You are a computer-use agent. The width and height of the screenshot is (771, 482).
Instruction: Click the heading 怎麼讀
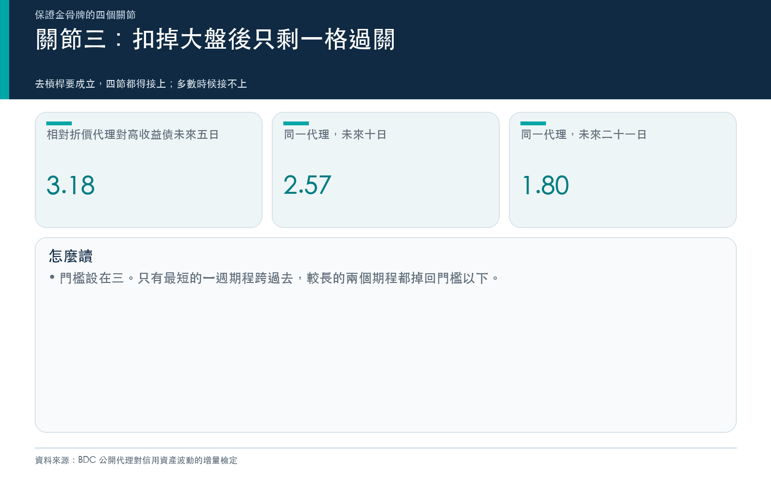pos(70,256)
